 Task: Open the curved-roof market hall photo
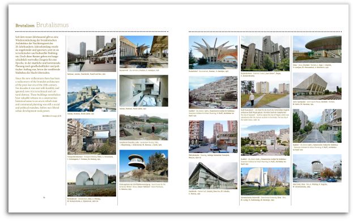pos(213,176)
